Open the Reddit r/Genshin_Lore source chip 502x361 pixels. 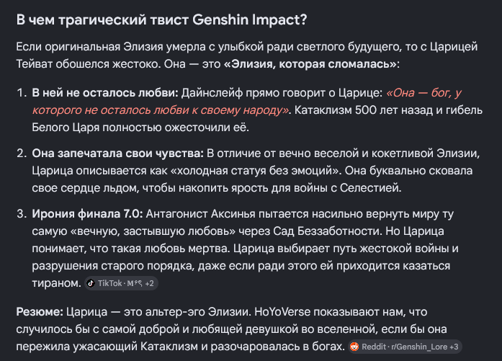coord(405,347)
